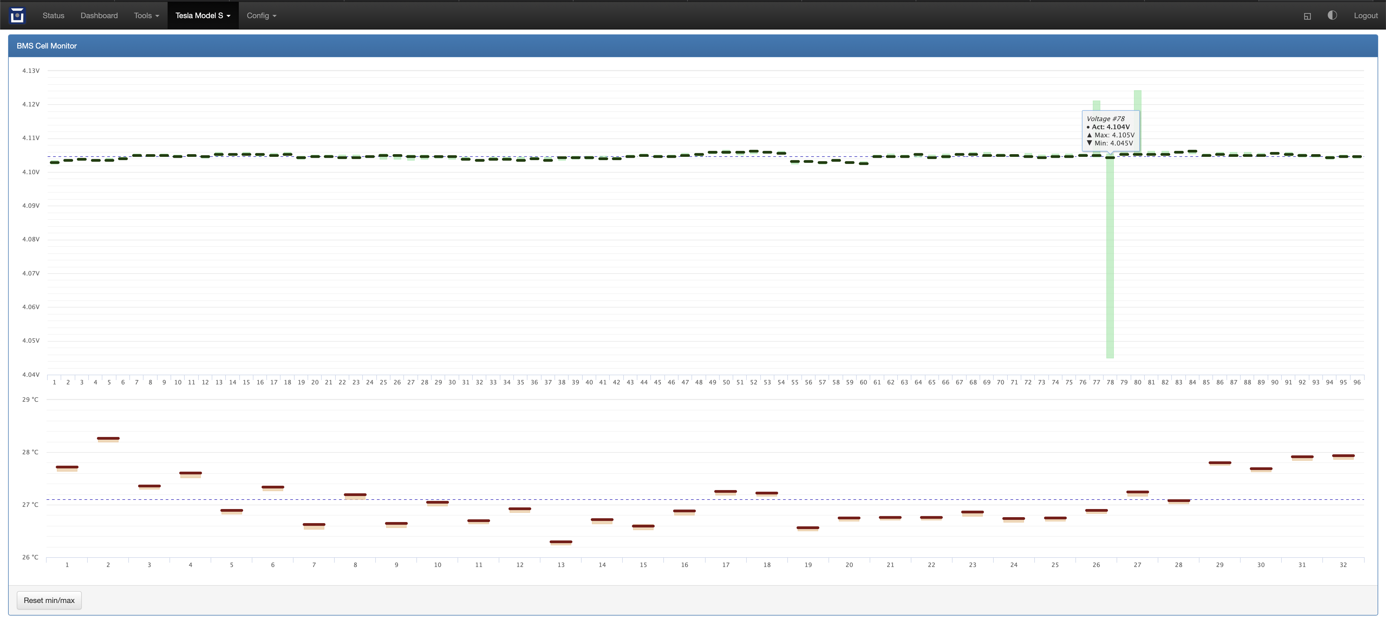Click the Logout link
The height and width of the screenshot is (622, 1386).
1365,16
